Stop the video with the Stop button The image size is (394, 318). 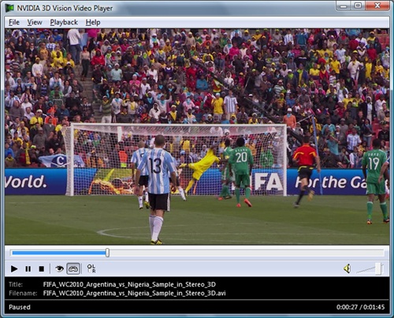click(x=42, y=269)
